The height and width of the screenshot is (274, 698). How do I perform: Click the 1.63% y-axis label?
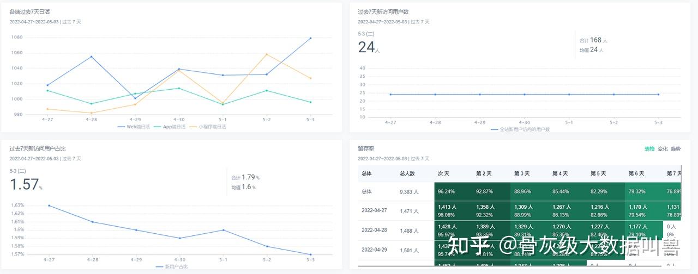pos(17,205)
